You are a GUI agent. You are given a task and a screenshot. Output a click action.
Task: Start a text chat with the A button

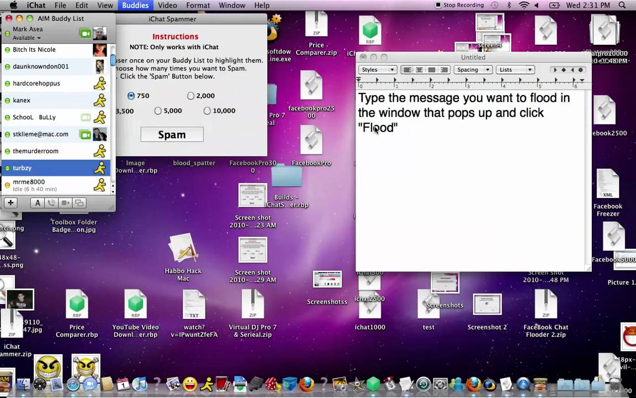click(38, 203)
